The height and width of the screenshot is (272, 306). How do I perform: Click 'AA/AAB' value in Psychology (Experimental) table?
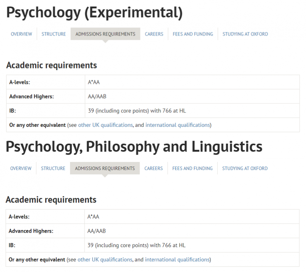point(97,96)
